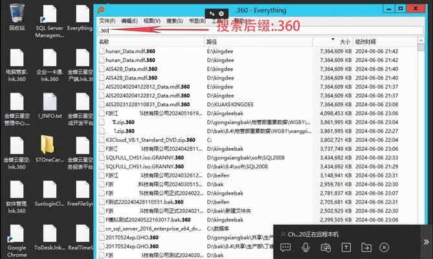Select AIS20240204122812_Data.mdf.360 in D:\kingdee
Image resolution: width=433 pixels, height=259 pixels.
pyautogui.click(x=148, y=96)
